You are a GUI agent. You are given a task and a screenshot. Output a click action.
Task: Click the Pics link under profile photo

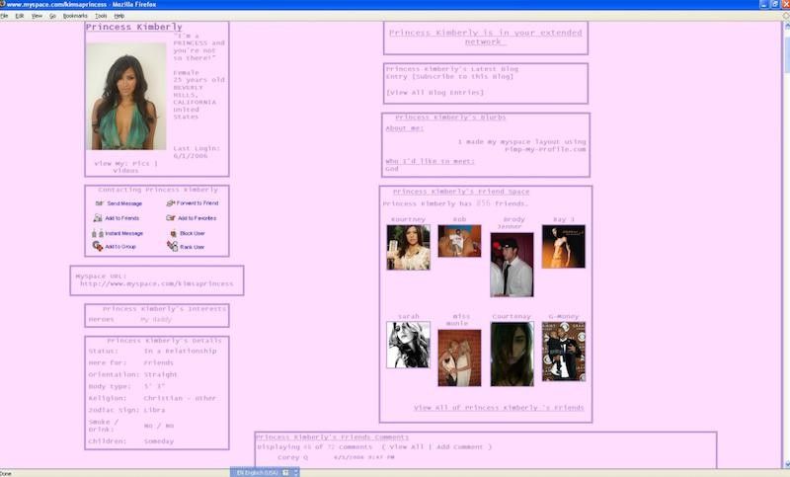click(x=141, y=163)
